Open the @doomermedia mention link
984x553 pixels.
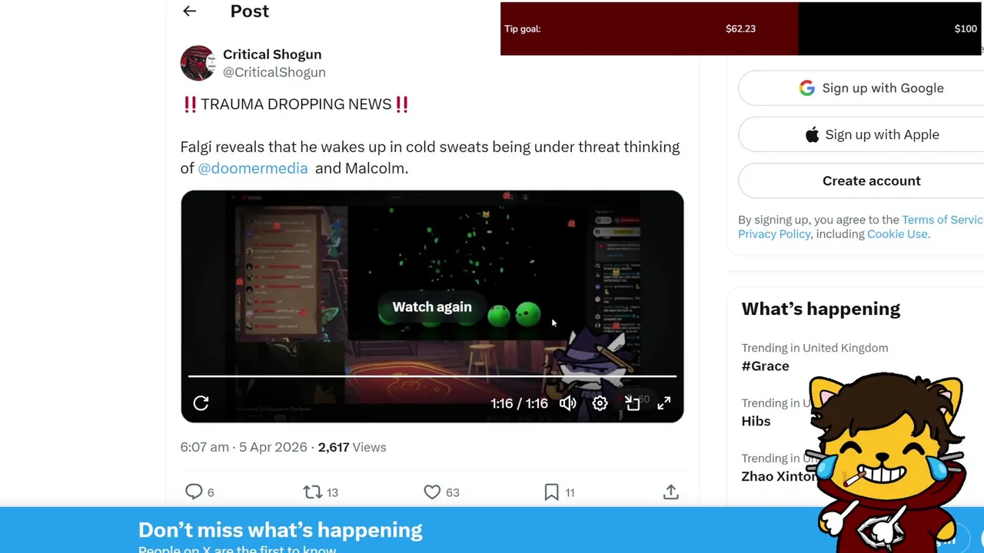point(252,168)
